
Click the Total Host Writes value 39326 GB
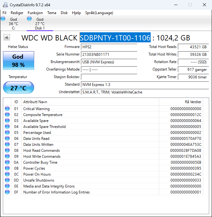[x=193, y=54]
